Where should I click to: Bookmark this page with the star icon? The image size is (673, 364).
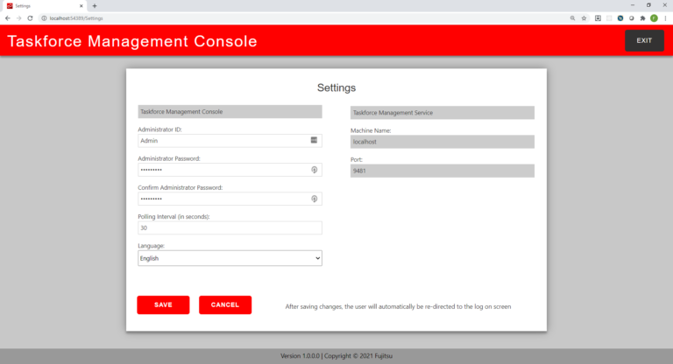584,18
